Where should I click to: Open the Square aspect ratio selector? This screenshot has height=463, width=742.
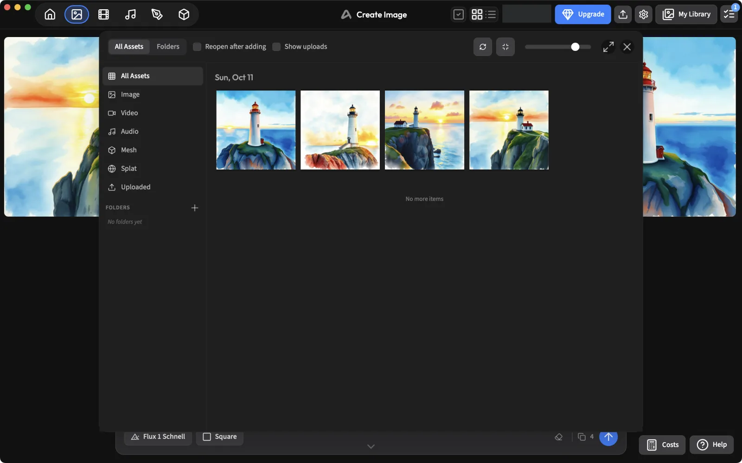pyautogui.click(x=220, y=437)
